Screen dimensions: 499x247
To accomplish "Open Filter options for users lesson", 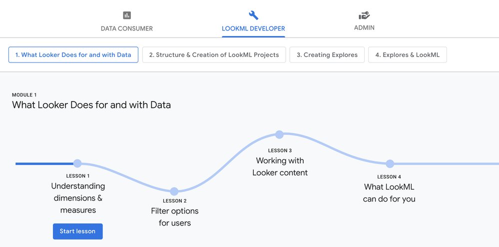I will 175,216.
